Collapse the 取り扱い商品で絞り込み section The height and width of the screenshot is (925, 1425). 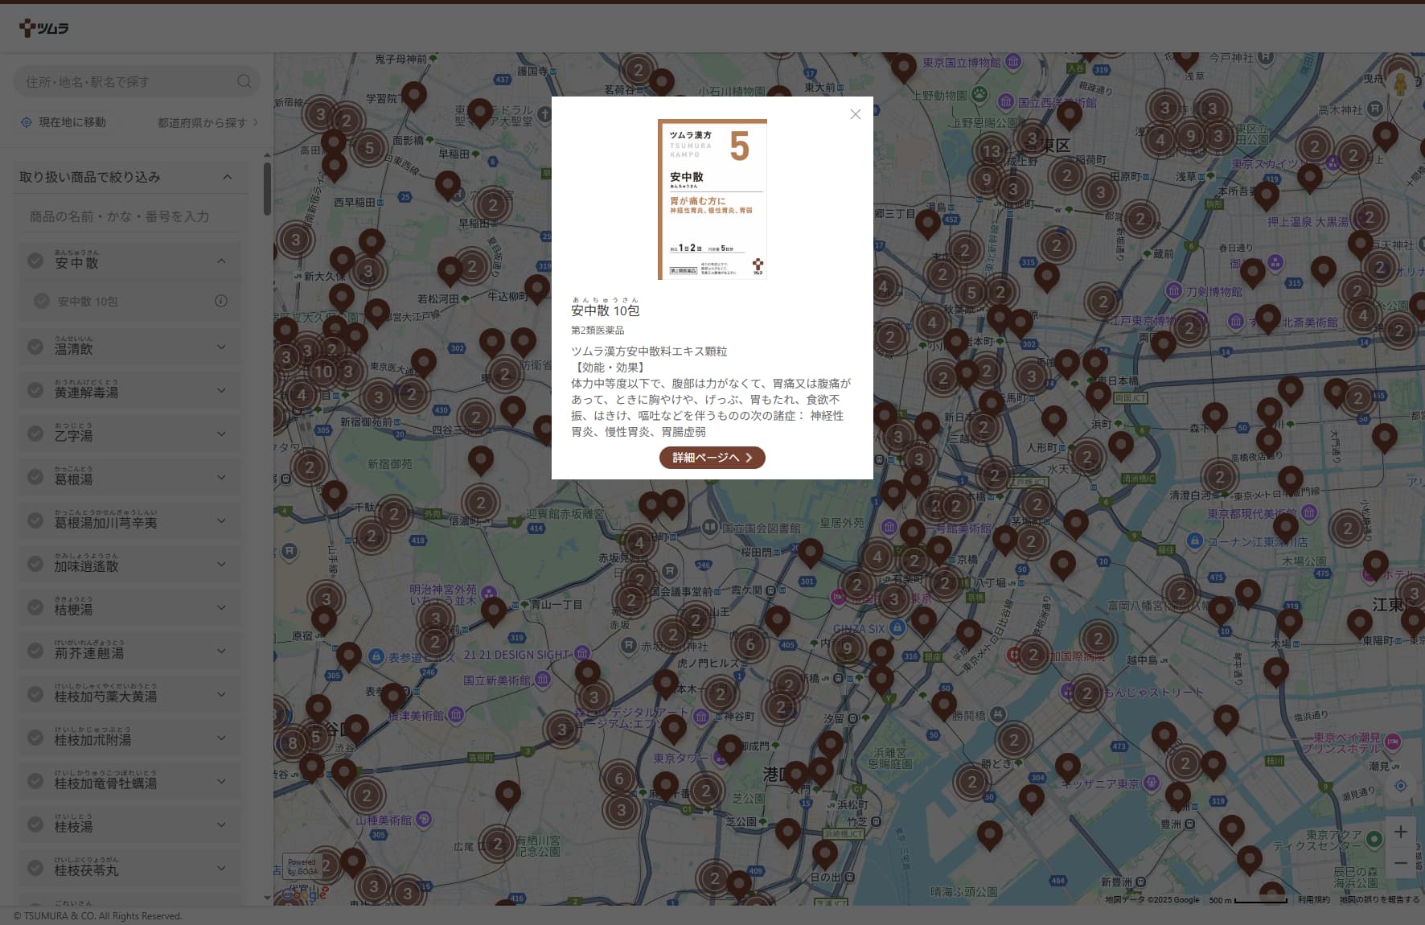pos(229,177)
